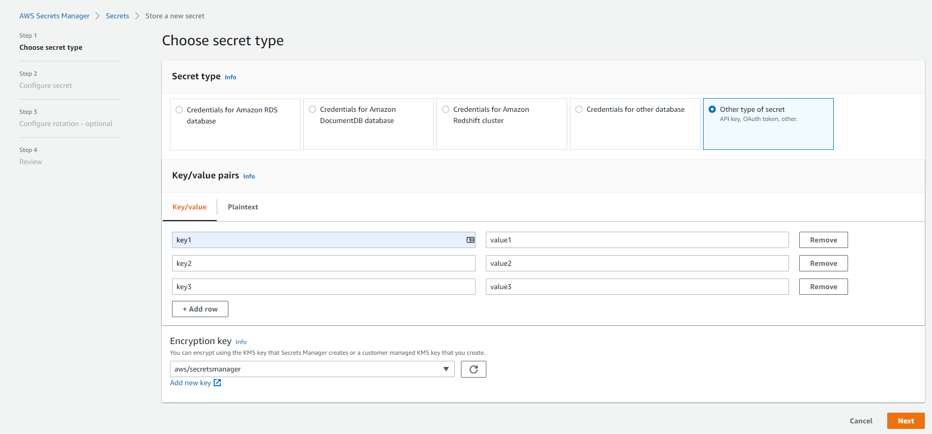
Task: Select Other type of secret option
Action: click(x=768, y=124)
